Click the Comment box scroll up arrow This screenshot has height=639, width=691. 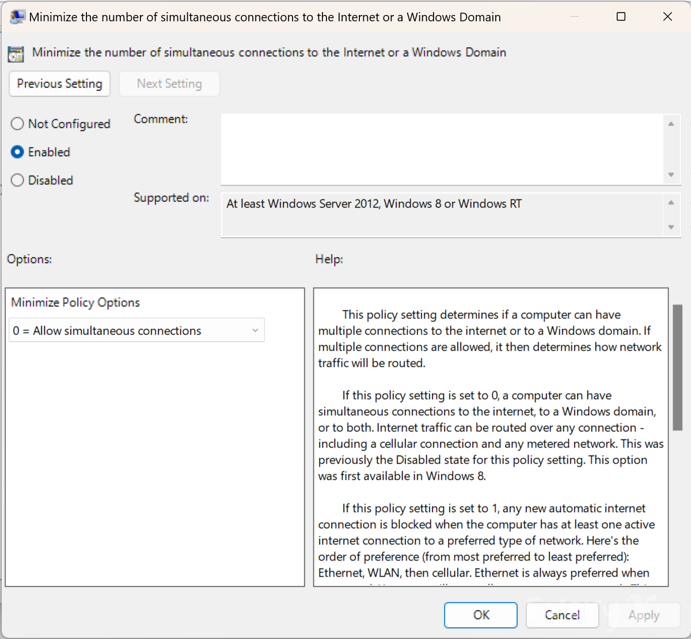tap(671, 124)
